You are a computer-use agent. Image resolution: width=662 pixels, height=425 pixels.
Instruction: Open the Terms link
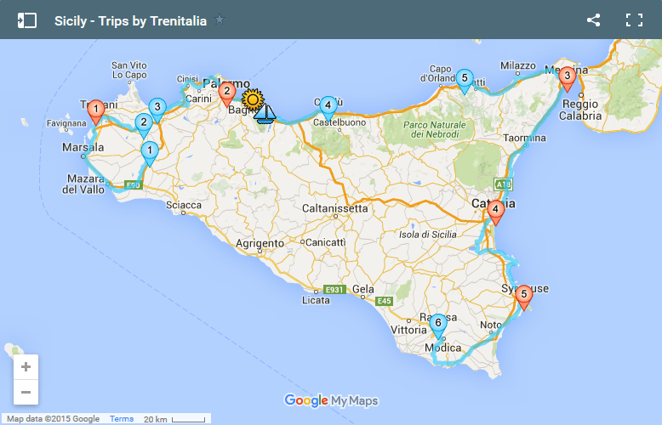(122, 419)
